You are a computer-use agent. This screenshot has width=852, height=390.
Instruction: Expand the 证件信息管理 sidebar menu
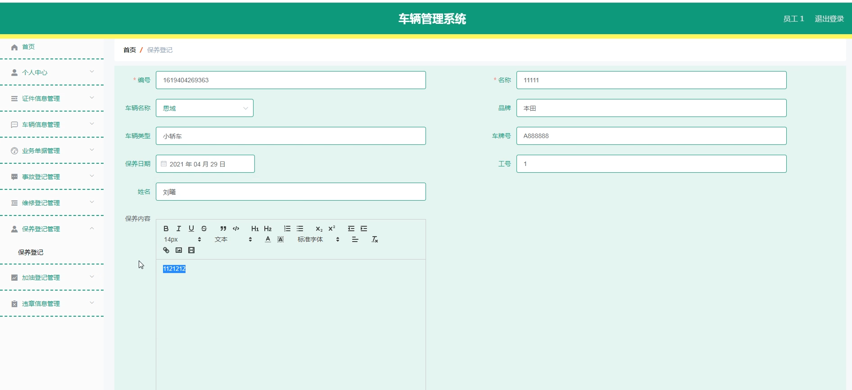[52, 99]
